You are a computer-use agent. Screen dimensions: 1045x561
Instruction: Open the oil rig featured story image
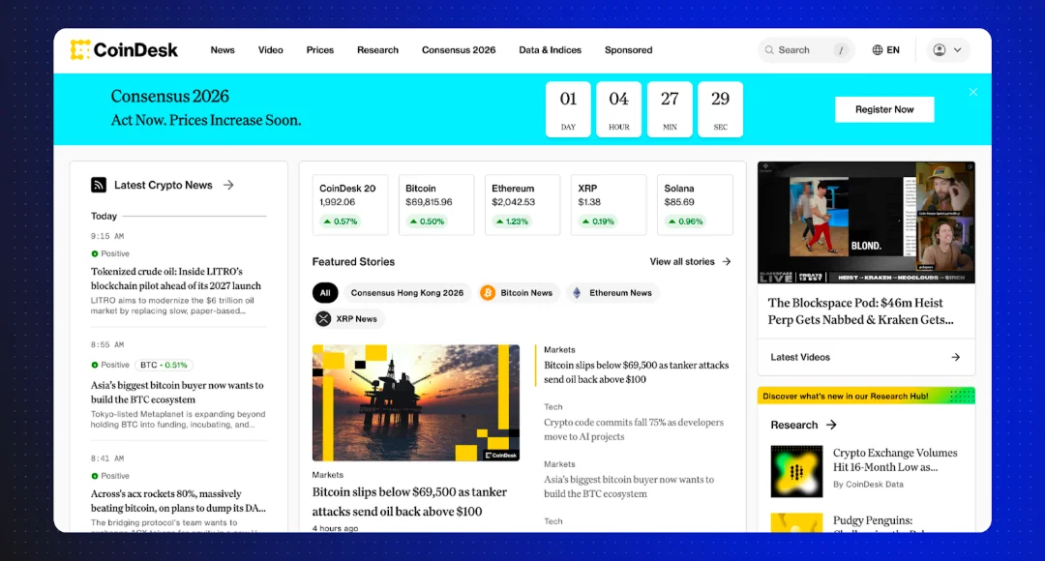(x=416, y=402)
